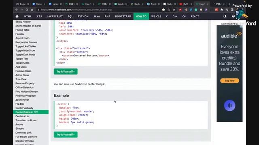Bookmark this page with the star icon
Viewport: 259px width, 145px height.
(174, 10)
